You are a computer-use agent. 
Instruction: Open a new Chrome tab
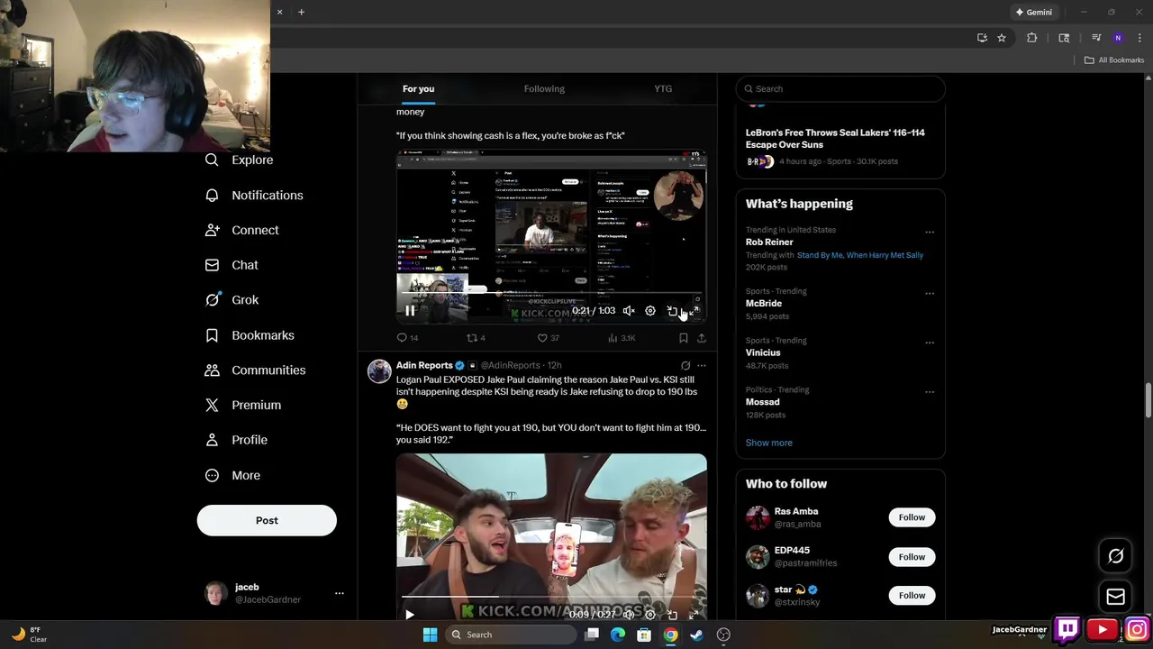point(301,12)
